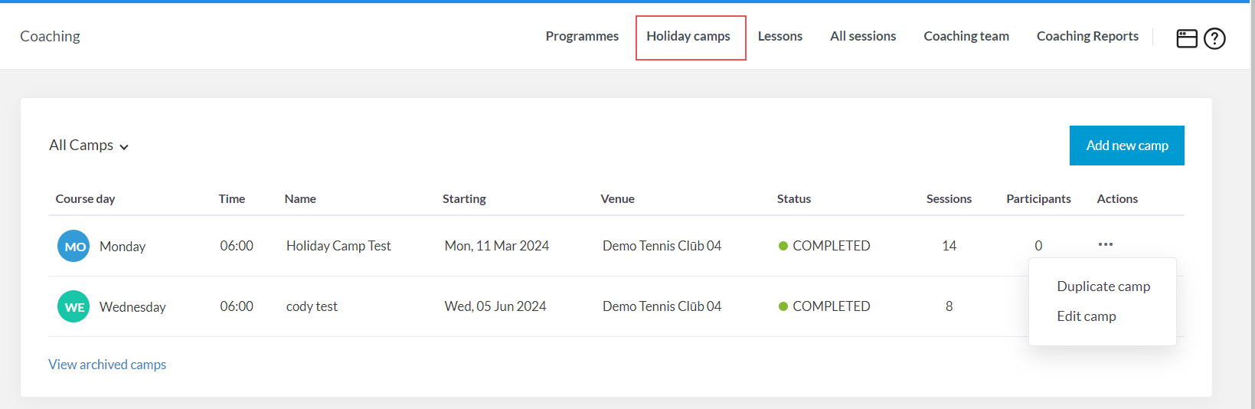Open View archived camps link
Screen dimensions: 1255x409
pyautogui.click(x=107, y=365)
